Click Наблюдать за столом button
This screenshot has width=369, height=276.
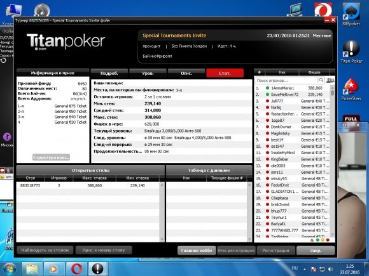pos(45,250)
